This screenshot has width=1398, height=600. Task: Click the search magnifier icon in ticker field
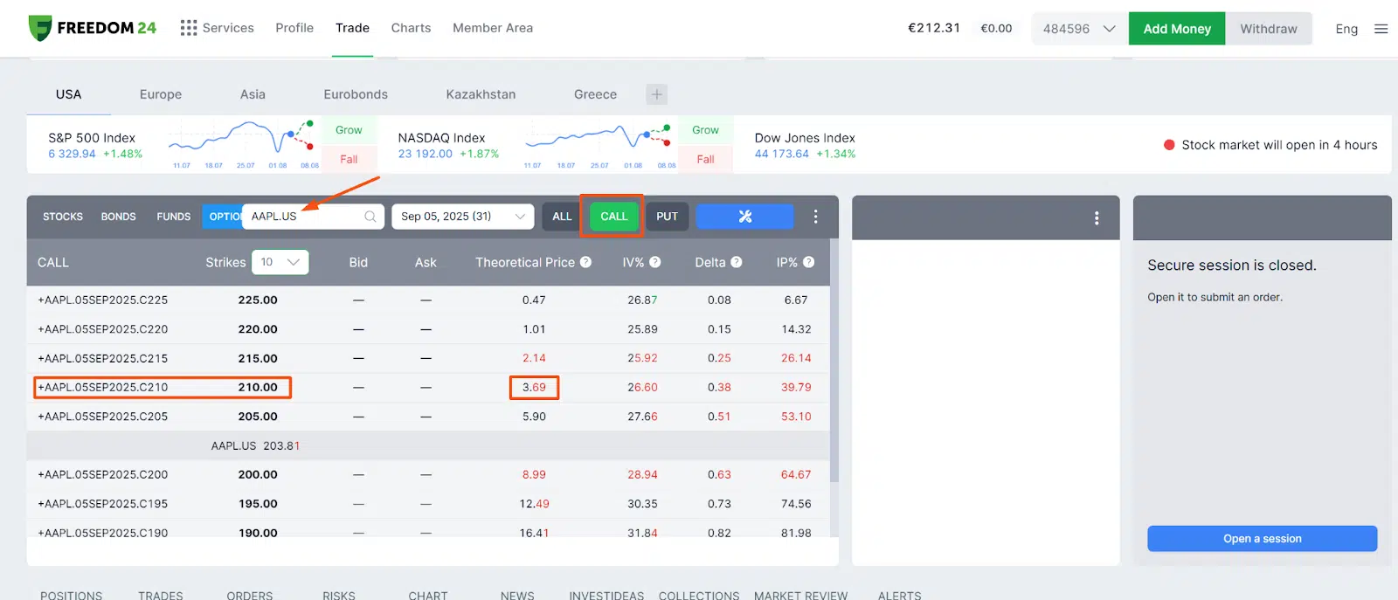(370, 217)
